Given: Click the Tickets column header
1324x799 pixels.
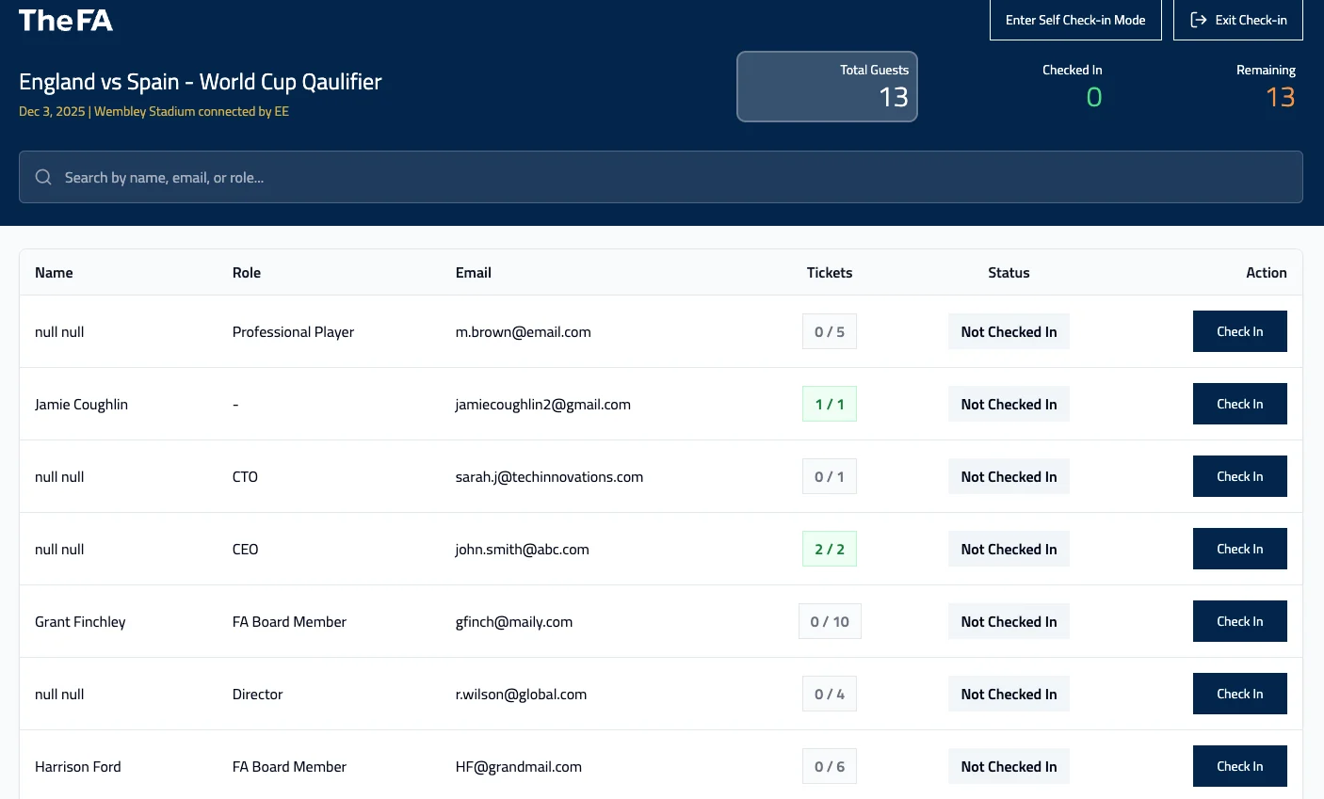Looking at the screenshot, I should pyautogui.click(x=830, y=273).
